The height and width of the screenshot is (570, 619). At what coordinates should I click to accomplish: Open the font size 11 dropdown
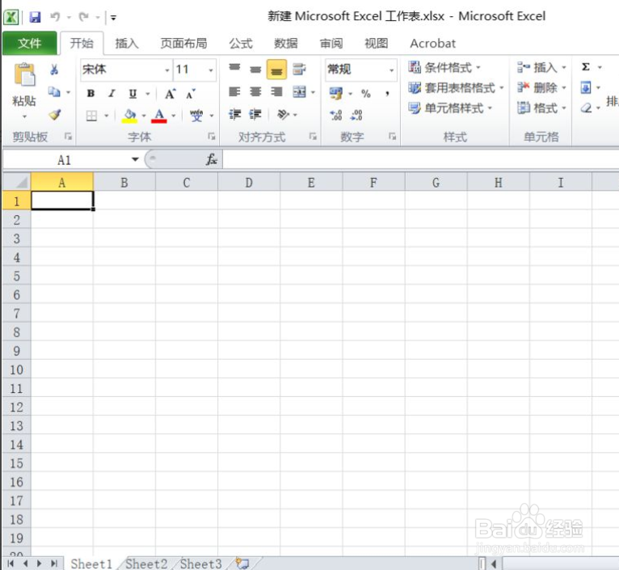(211, 70)
